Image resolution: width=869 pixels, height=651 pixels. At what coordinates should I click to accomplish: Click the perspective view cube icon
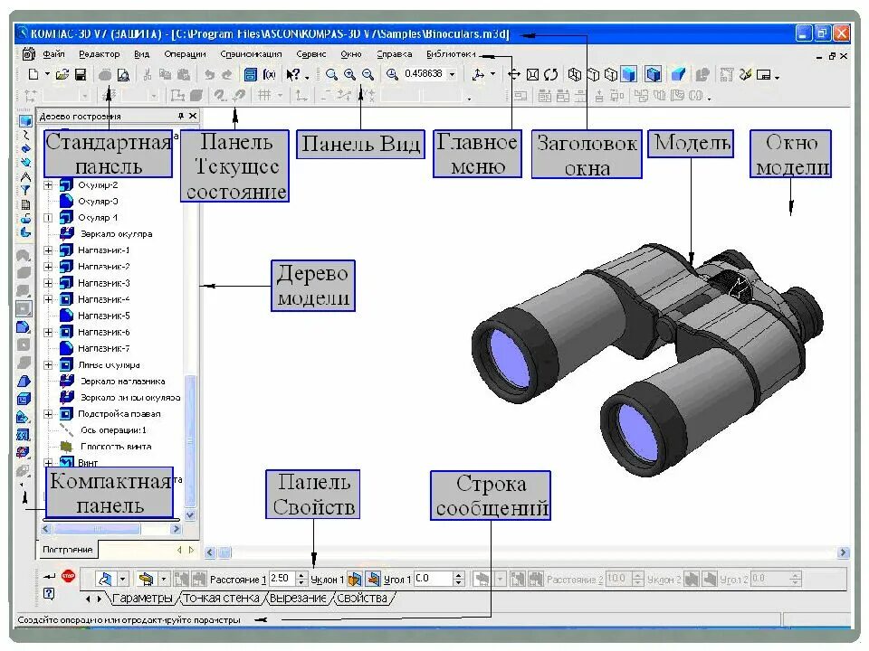click(x=678, y=74)
